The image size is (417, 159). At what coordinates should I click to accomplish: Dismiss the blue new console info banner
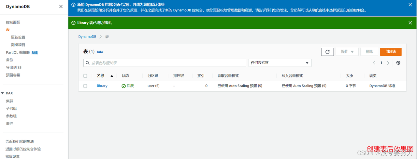click(410, 5)
